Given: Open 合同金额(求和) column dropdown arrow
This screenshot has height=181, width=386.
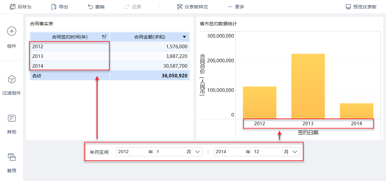Looking at the screenshot, I should (184, 37).
